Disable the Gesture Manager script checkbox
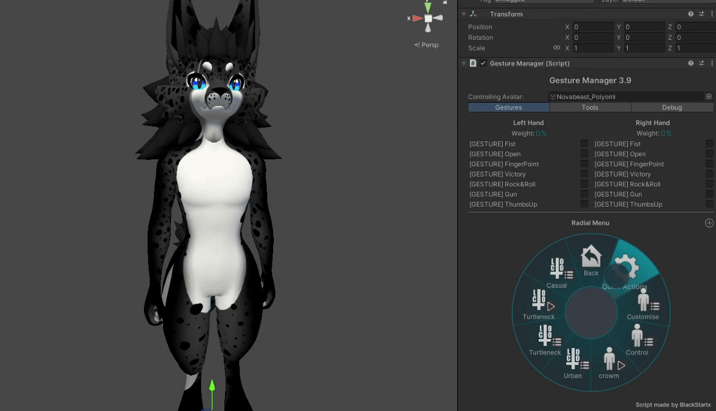The height and width of the screenshot is (411, 716). [x=483, y=64]
